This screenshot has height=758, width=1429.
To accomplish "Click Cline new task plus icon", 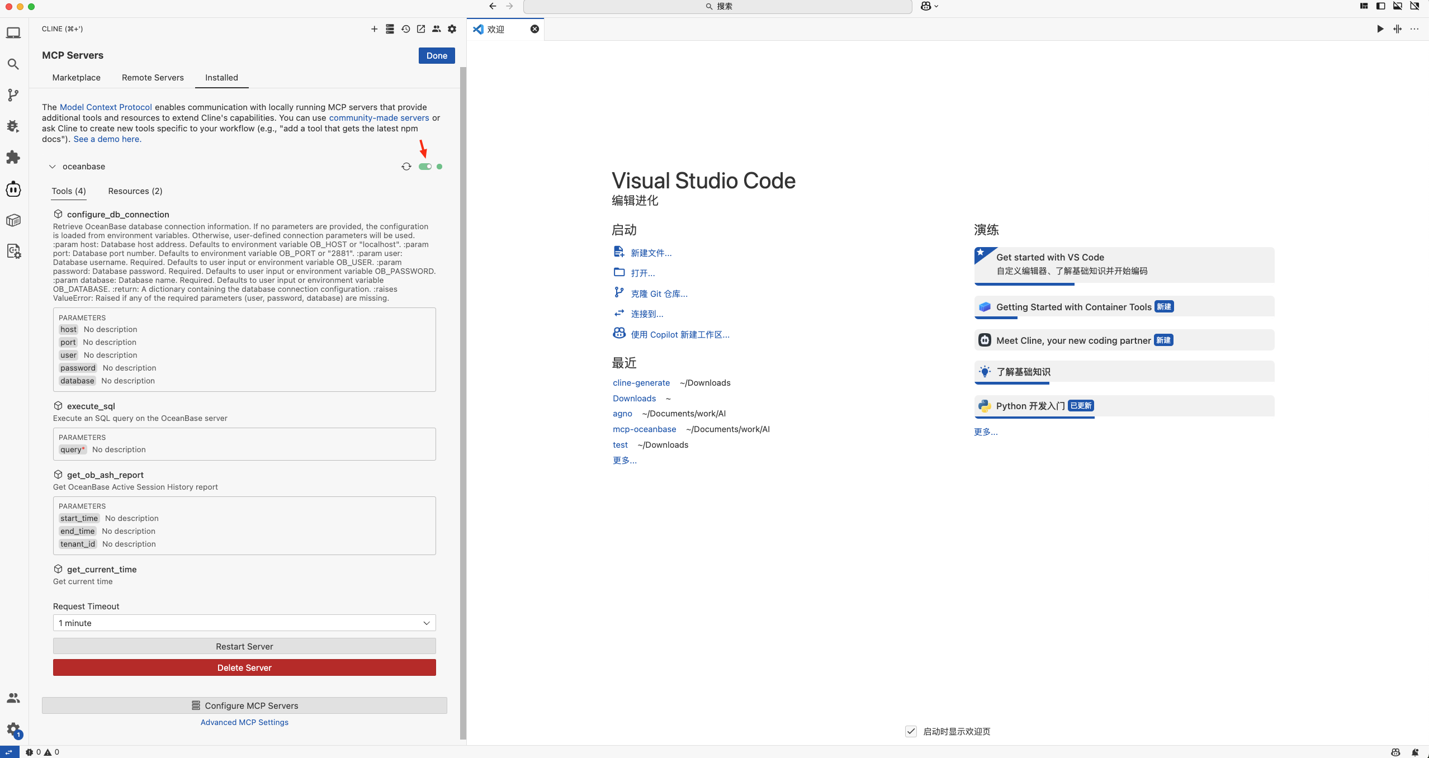I will pos(374,29).
